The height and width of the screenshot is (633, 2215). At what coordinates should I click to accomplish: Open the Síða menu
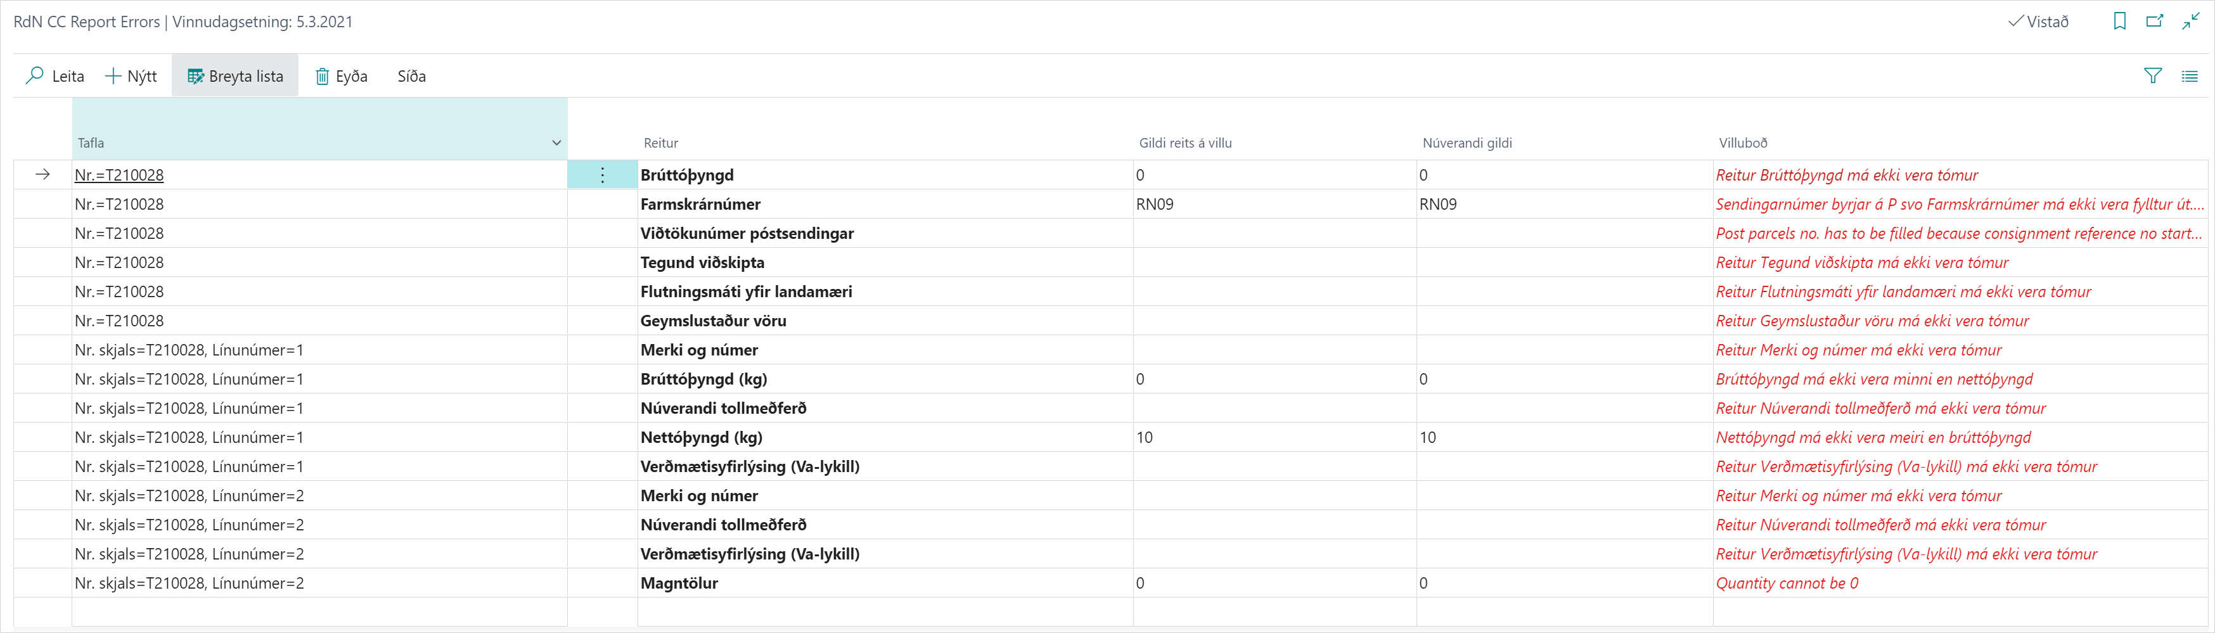pos(411,75)
